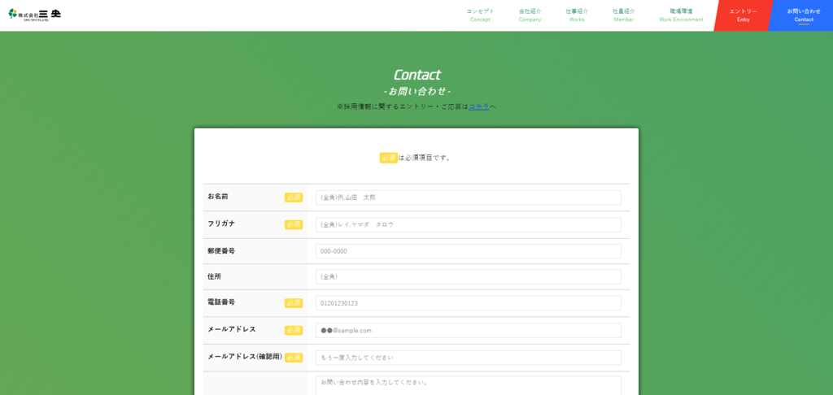The width and height of the screenshot is (833, 395).
Task: Click the メールアドレス email input field
Action: coord(468,331)
